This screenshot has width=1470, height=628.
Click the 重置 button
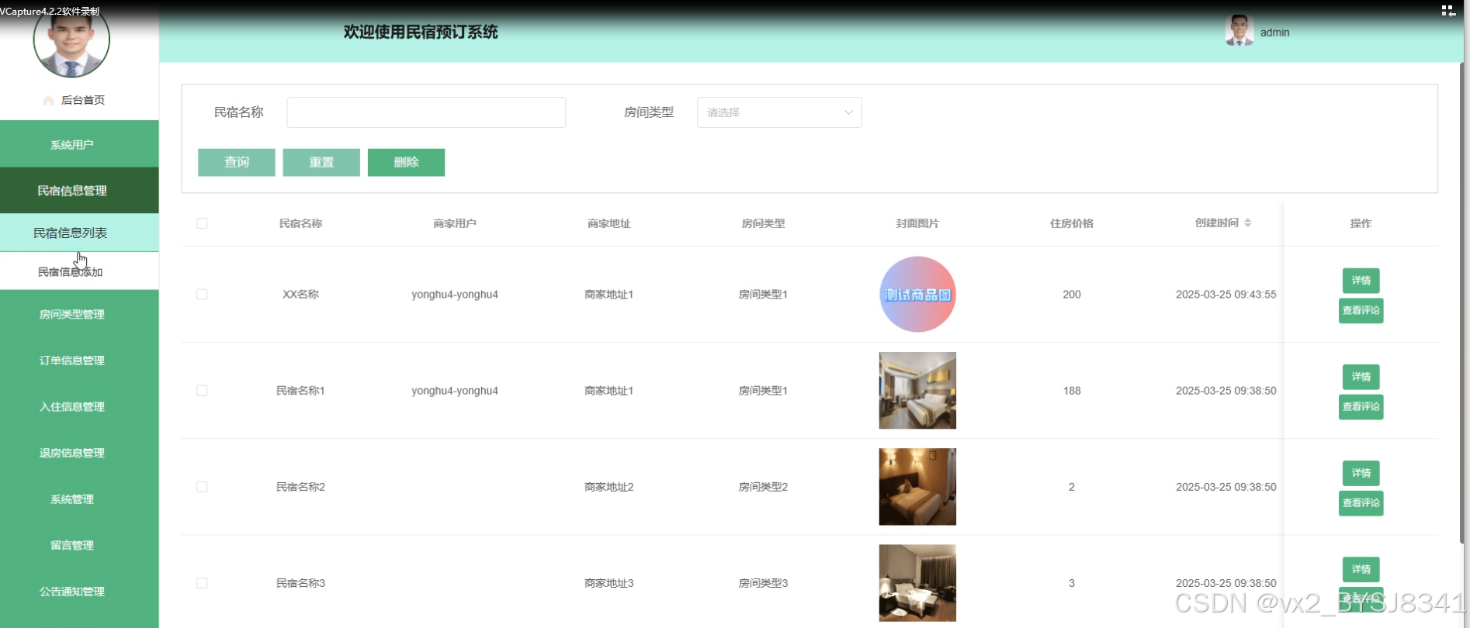tap(321, 162)
